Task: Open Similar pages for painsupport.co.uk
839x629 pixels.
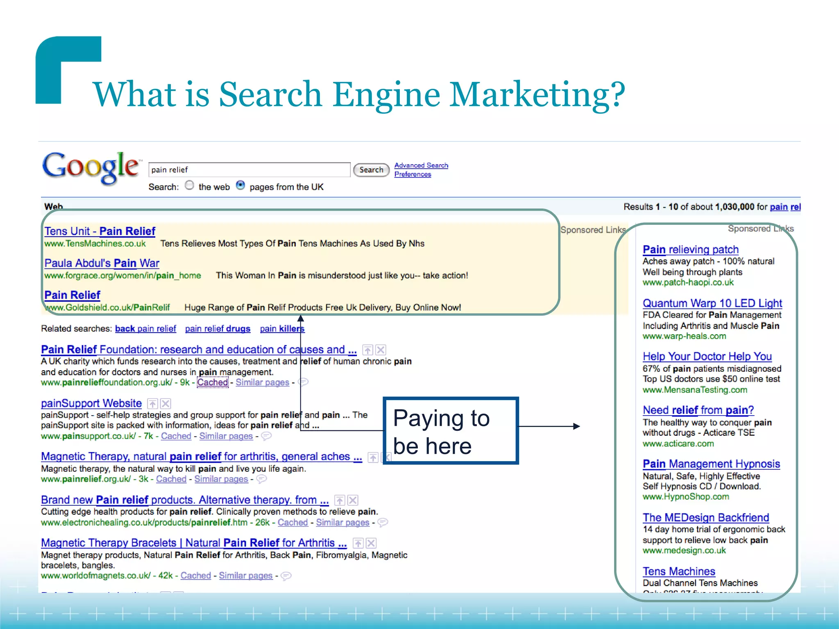Action: point(226,436)
